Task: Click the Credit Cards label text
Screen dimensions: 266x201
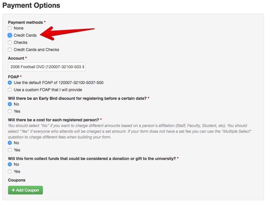Action: tap(25, 35)
